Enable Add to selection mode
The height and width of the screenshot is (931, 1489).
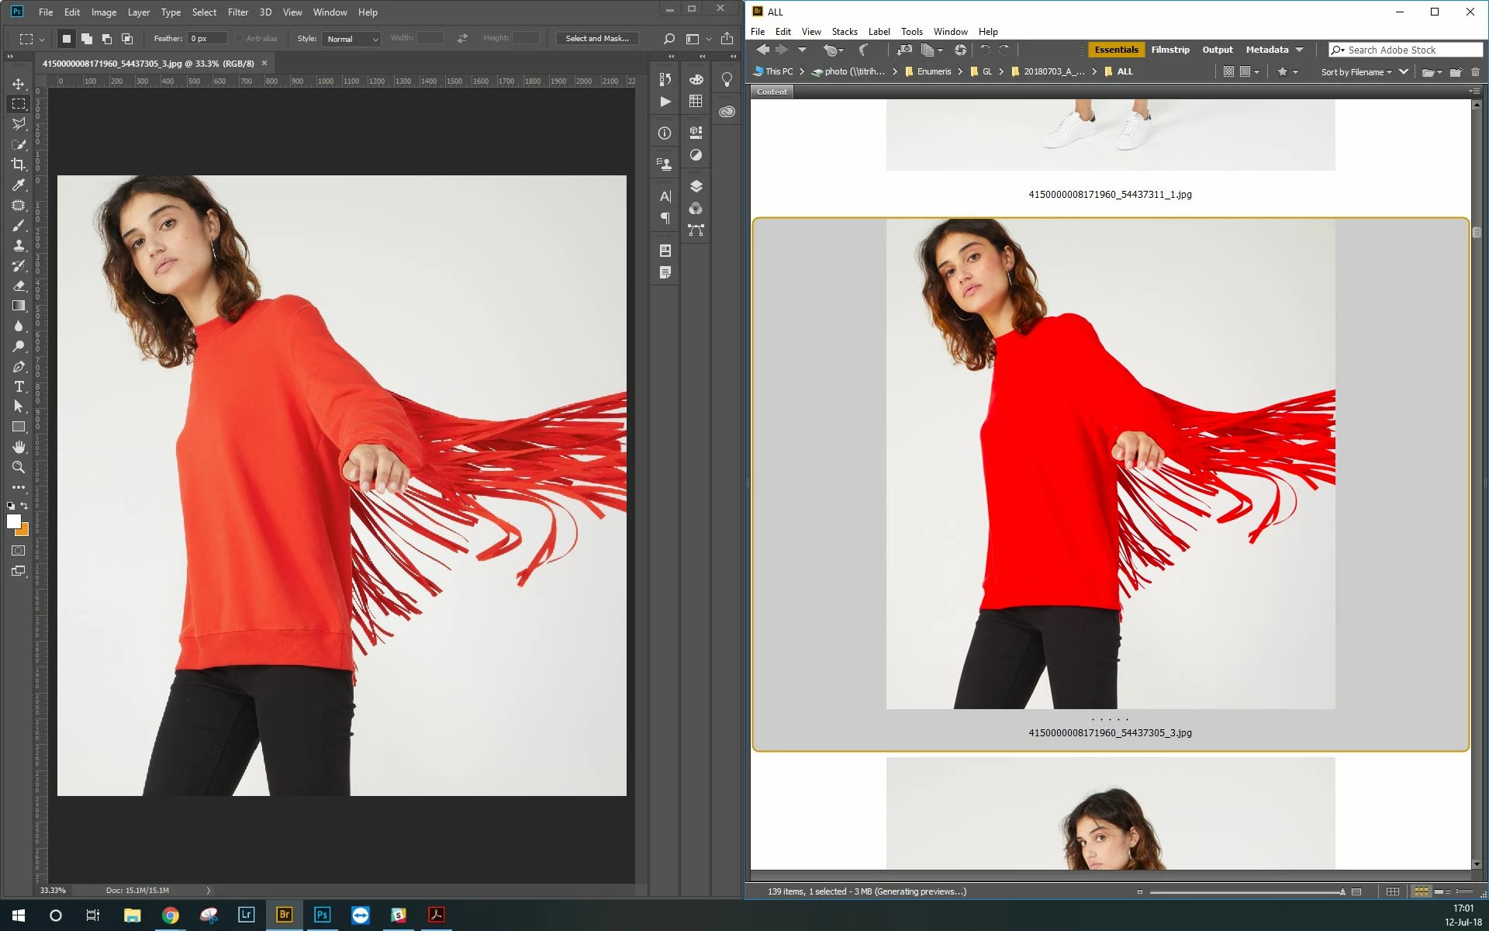click(87, 39)
